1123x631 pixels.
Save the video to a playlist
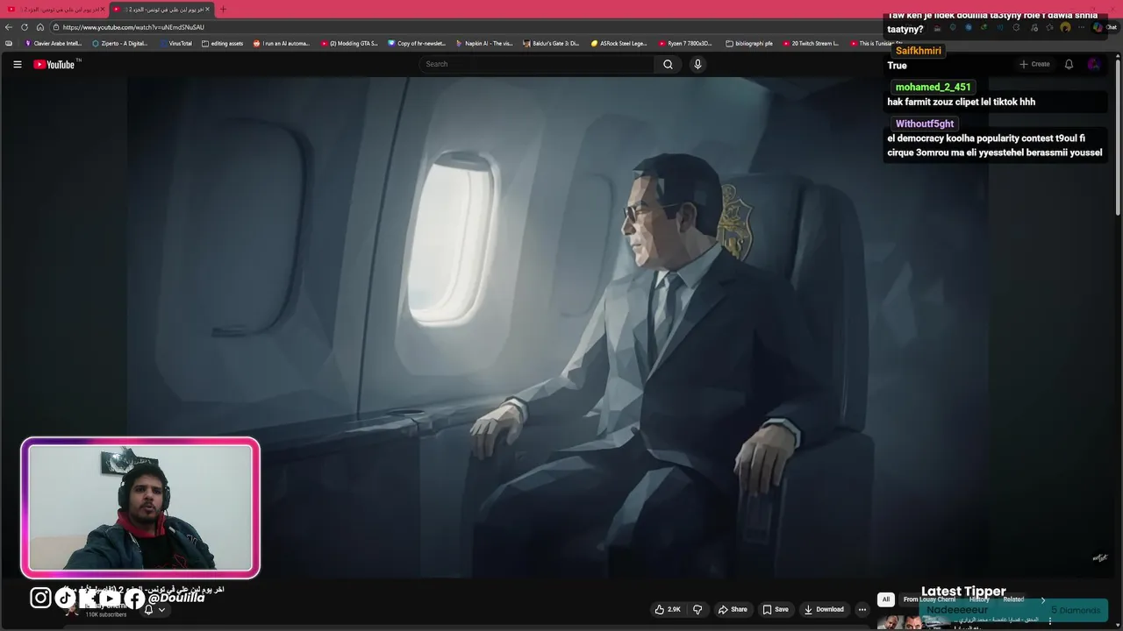point(776,609)
